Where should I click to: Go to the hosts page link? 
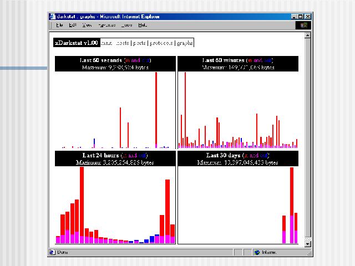pos(123,43)
